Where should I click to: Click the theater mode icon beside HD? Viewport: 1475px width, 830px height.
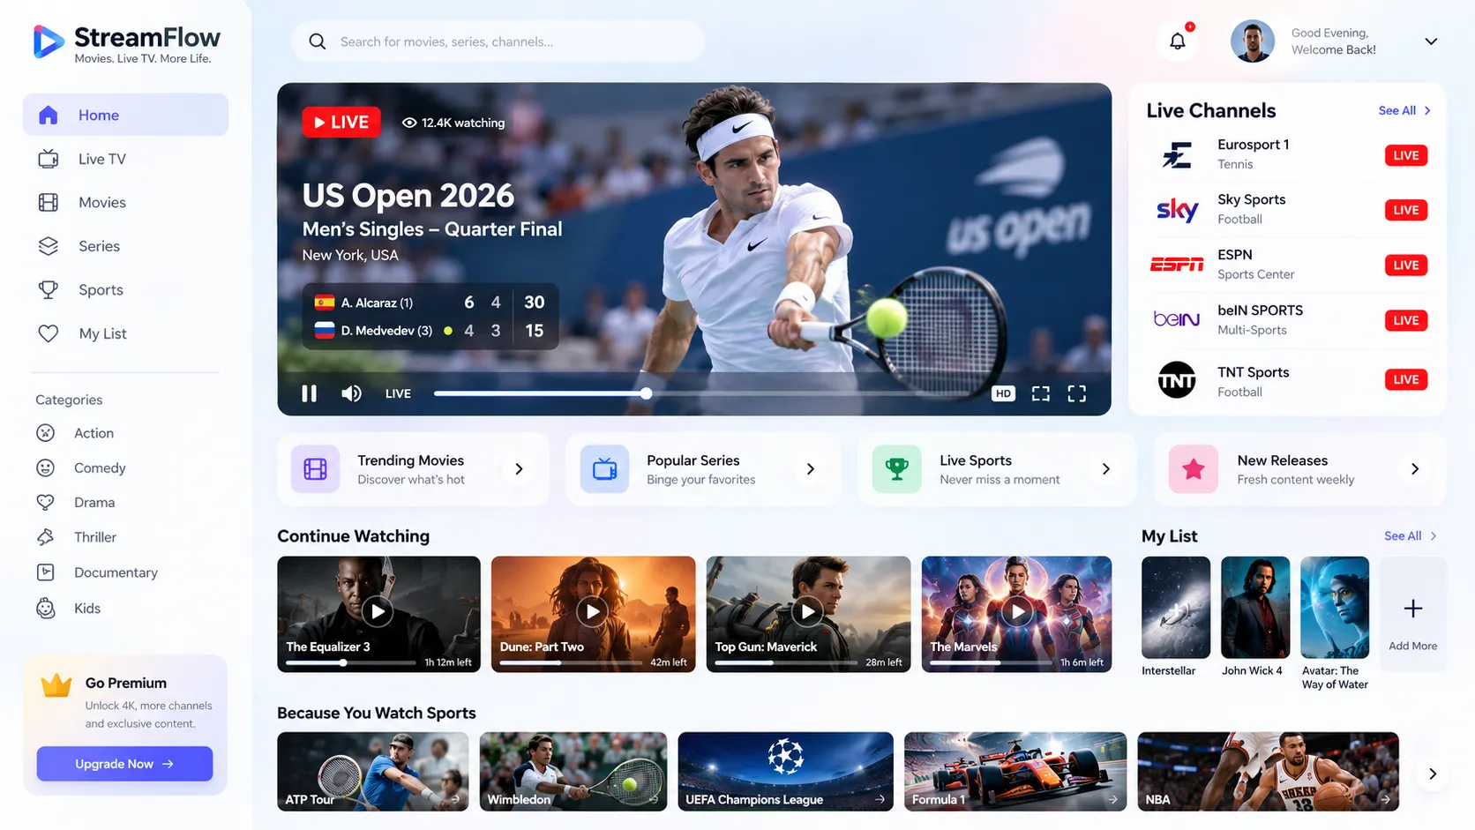tap(1041, 393)
